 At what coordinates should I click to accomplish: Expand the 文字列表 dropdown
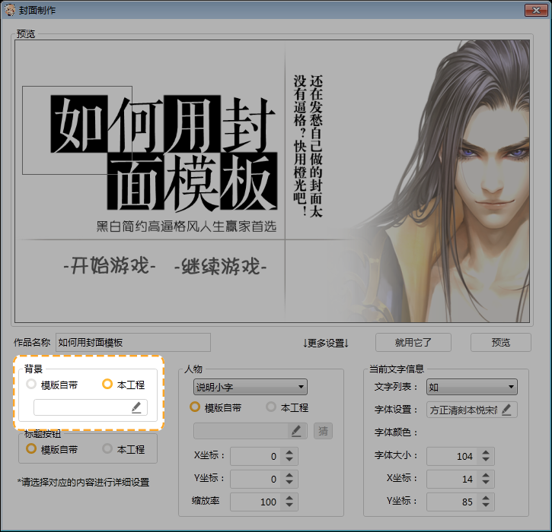click(471, 387)
